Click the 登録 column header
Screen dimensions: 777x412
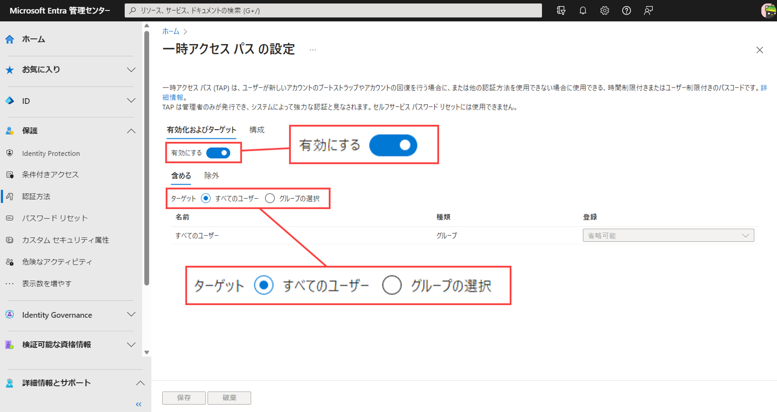590,217
